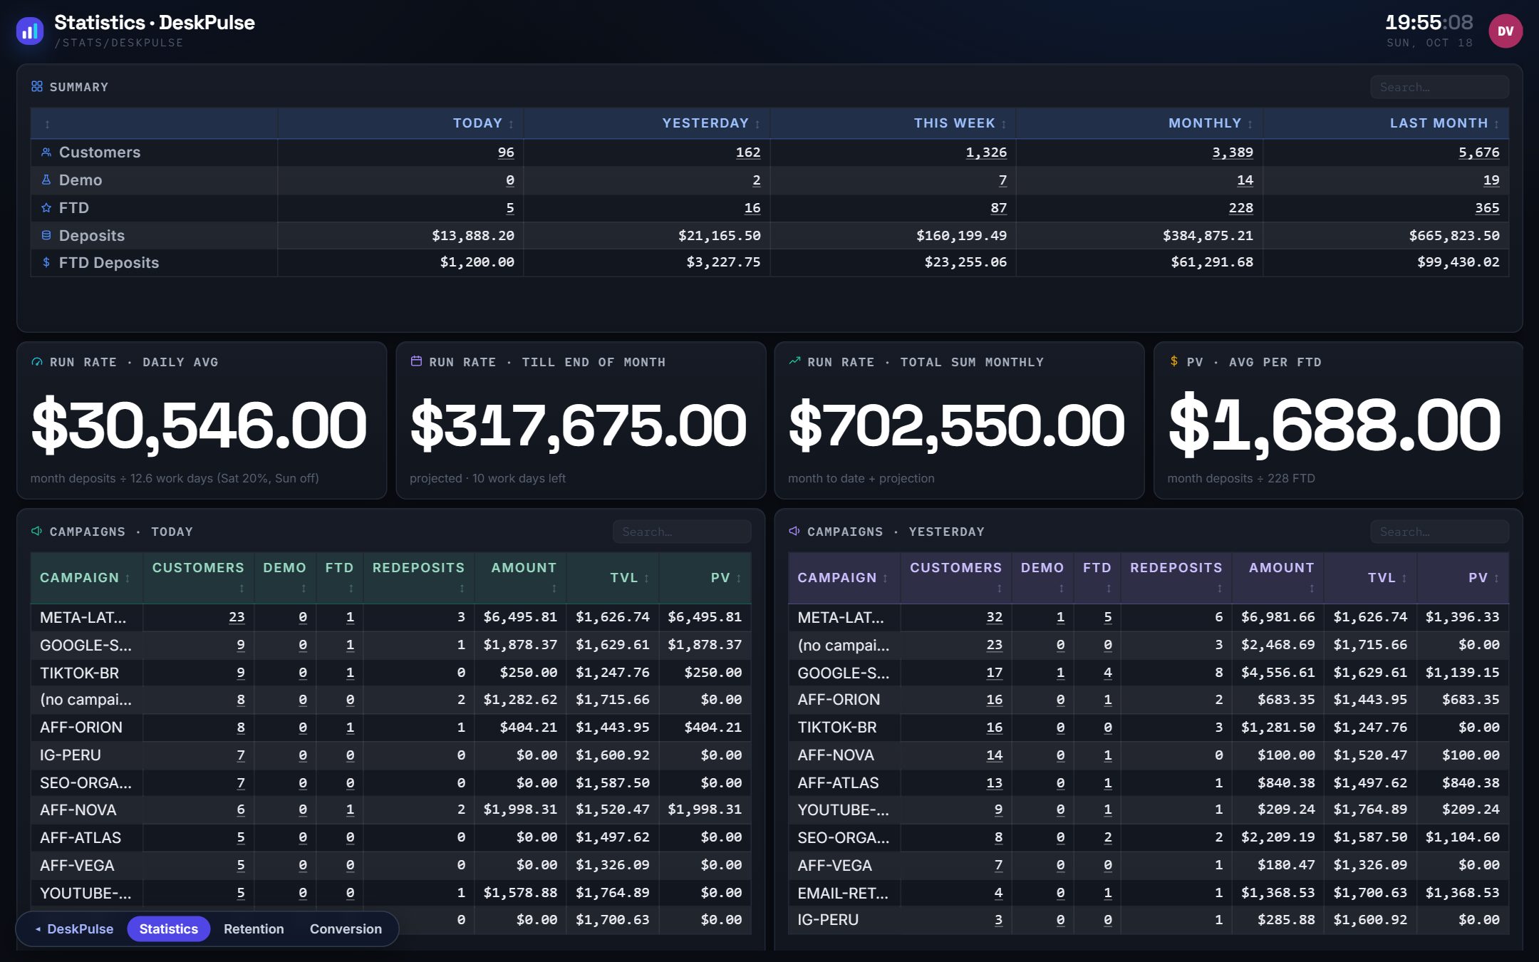Go back to DeskPulse in bottom nav

[x=74, y=929]
